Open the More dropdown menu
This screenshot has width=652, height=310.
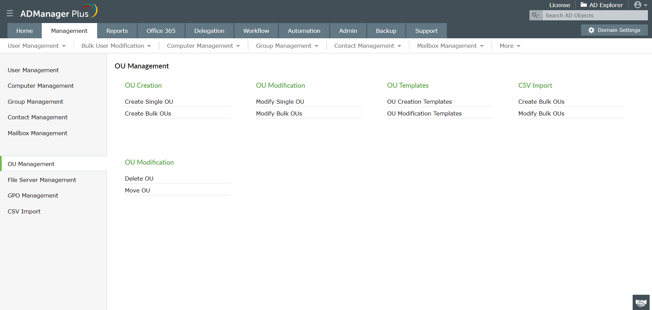tap(510, 46)
